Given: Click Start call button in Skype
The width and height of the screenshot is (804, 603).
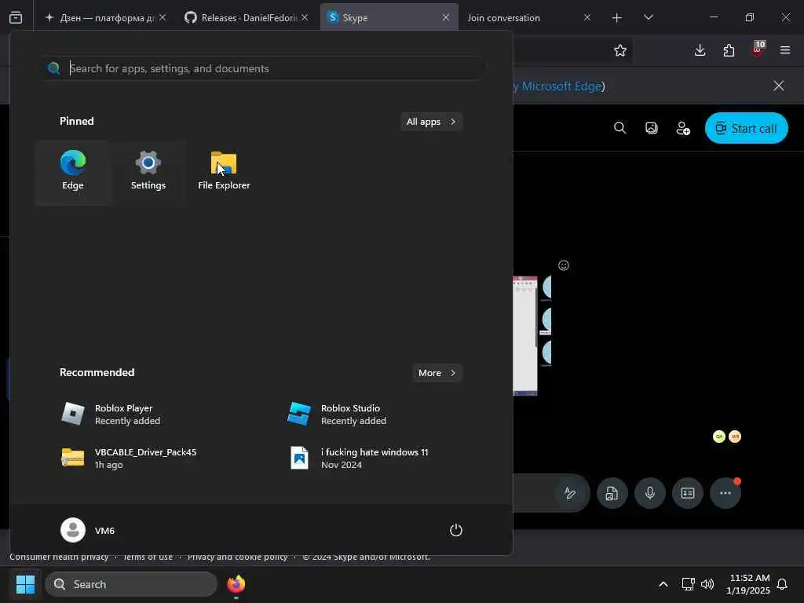Looking at the screenshot, I should tap(746, 128).
